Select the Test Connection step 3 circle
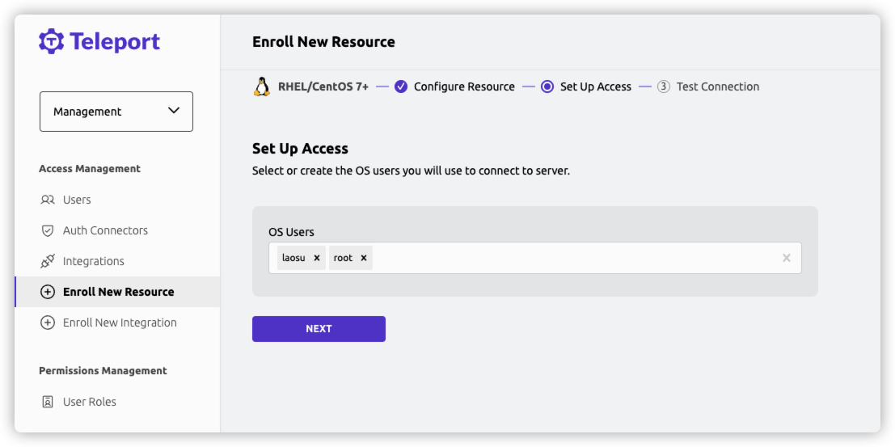895x447 pixels. 663,86
